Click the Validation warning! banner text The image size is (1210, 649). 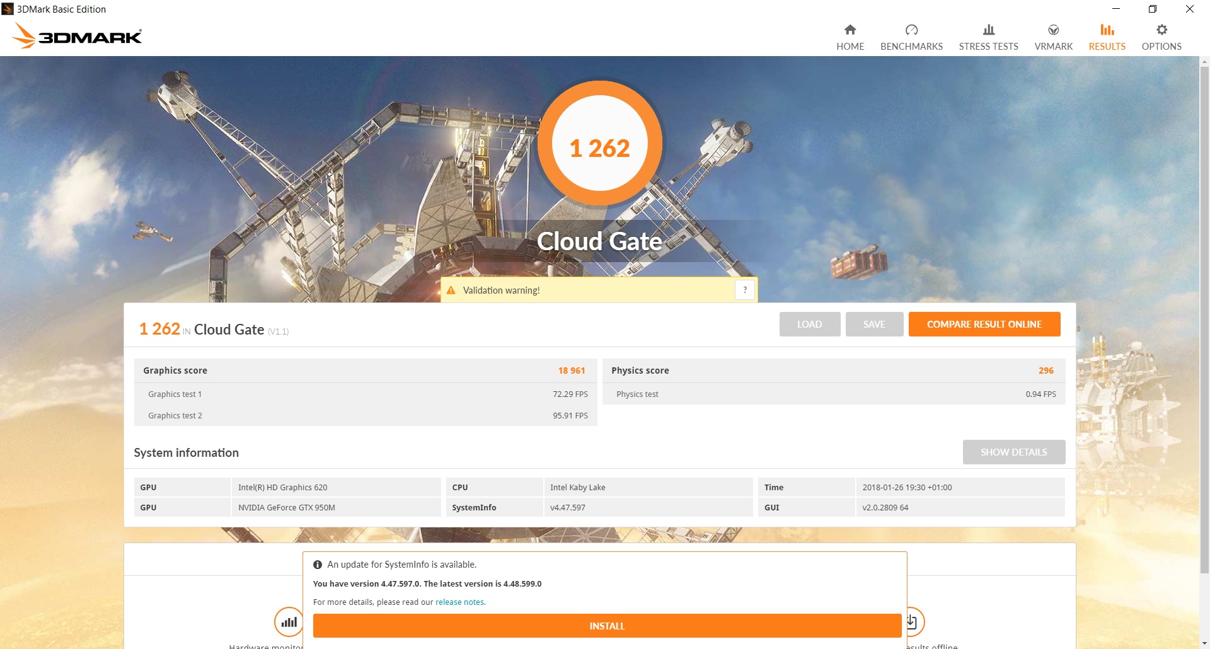coord(502,290)
